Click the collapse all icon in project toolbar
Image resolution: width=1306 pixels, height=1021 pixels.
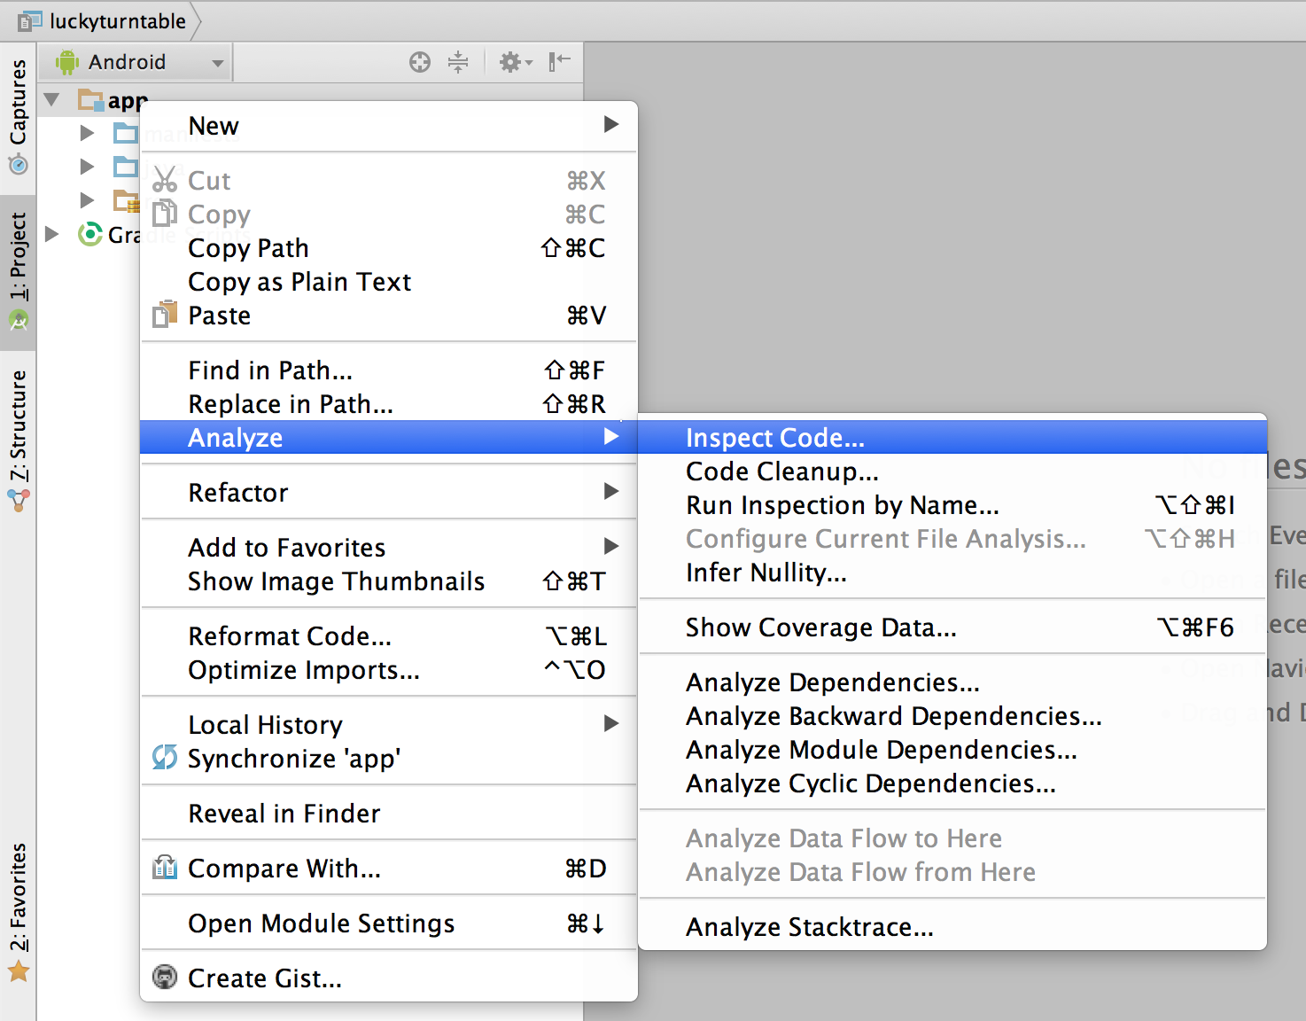(x=458, y=62)
